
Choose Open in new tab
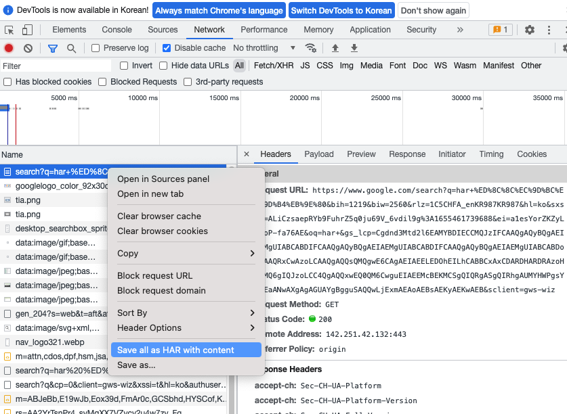coord(186,194)
